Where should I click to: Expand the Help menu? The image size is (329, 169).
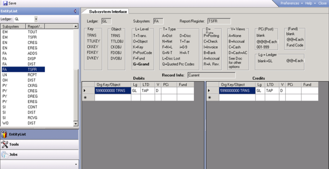[x=310, y=3]
